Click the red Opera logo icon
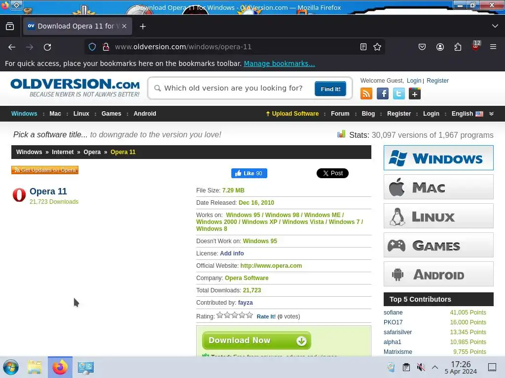 [x=19, y=195]
